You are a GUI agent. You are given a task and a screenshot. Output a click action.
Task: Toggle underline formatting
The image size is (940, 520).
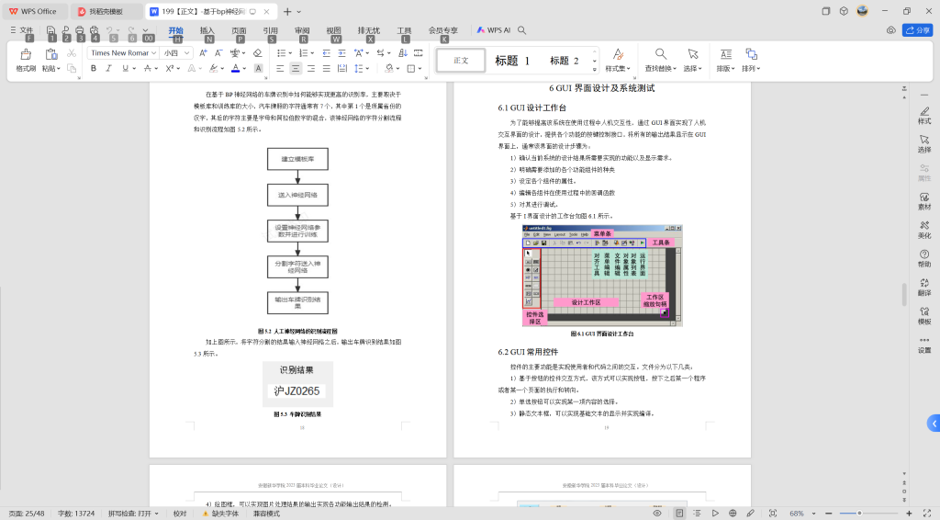(125, 68)
